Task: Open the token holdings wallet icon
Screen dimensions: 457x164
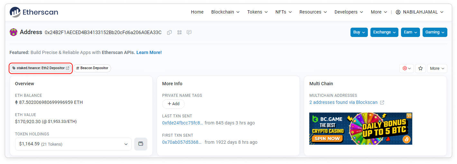Action: point(141,144)
